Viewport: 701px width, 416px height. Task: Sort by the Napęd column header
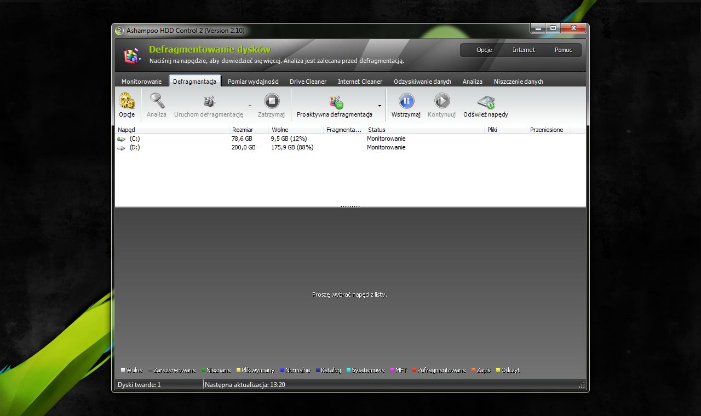[173, 130]
